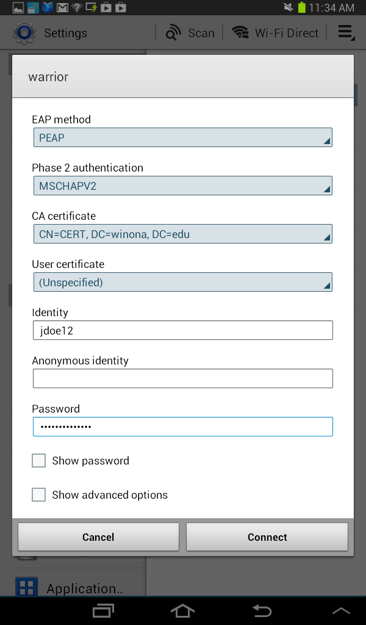Open the User certificate dropdown
Screen dimensions: 366x625
(182, 283)
